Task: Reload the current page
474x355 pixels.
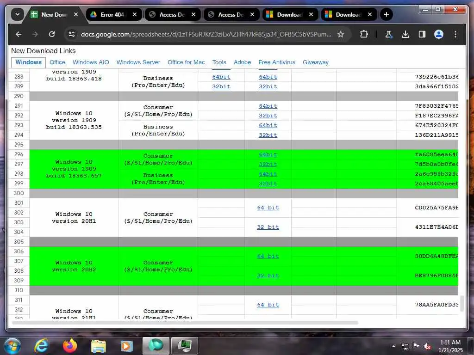Action: click(x=52, y=34)
